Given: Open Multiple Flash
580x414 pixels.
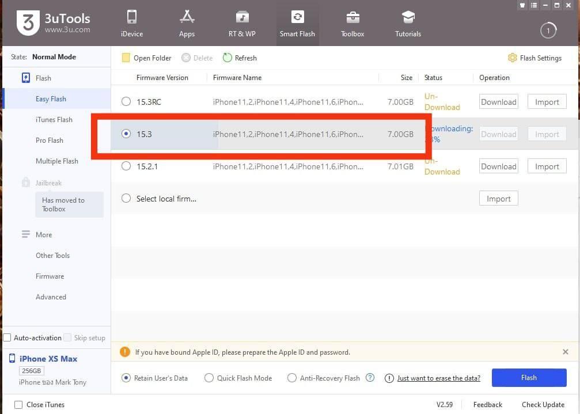Looking at the screenshot, I should (x=57, y=161).
